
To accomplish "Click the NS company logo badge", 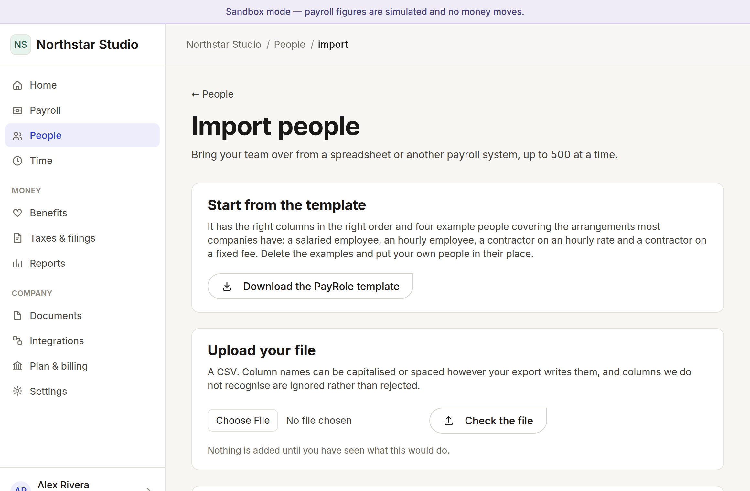I will click(x=21, y=45).
